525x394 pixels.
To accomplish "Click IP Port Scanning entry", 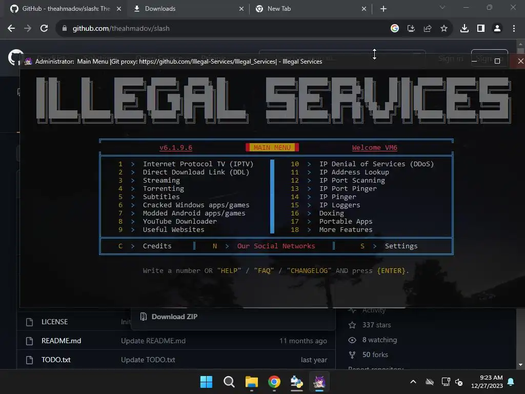I will [352, 180].
